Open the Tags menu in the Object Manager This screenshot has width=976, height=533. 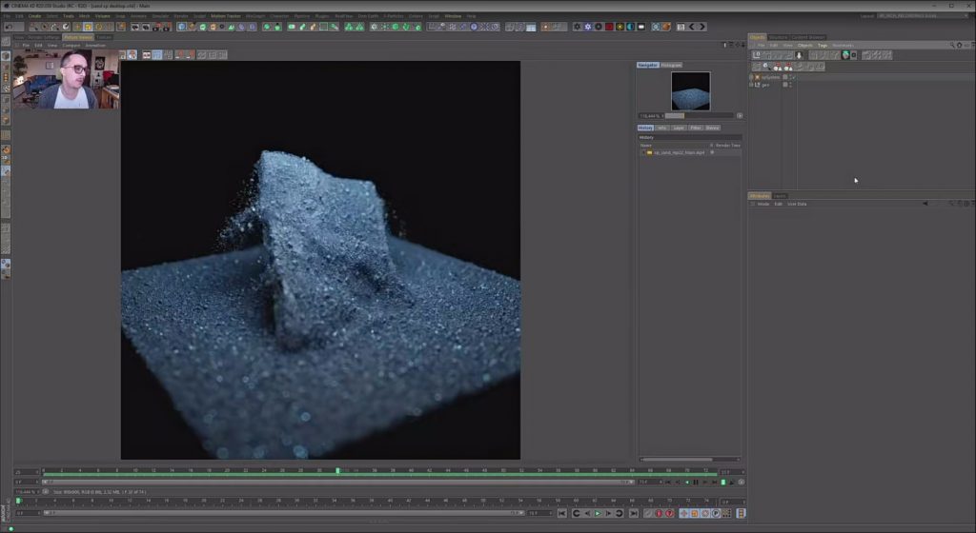pos(822,46)
